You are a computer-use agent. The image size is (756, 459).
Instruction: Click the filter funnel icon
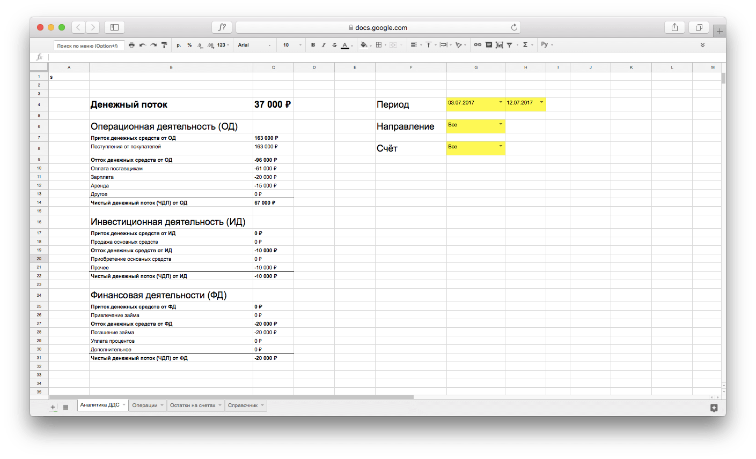[x=510, y=45]
